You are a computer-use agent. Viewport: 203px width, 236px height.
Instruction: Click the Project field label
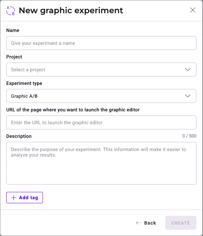coord(14,57)
